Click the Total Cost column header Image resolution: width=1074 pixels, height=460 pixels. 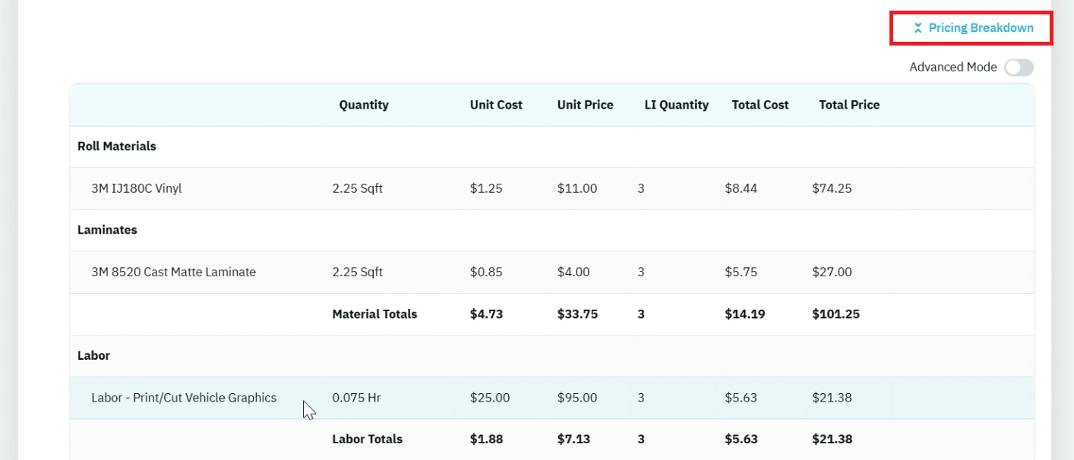[x=760, y=105]
